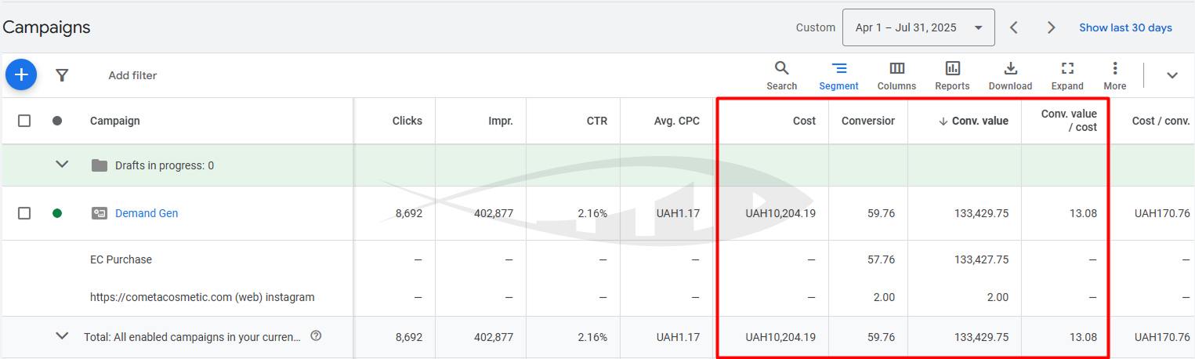Open the filter funnel icon
Image resolution: width=1195 pixels, height=359 pixels.
point(62,75)
